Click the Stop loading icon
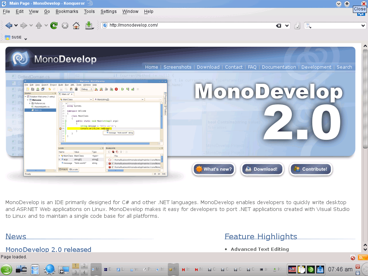 point(65,26)
